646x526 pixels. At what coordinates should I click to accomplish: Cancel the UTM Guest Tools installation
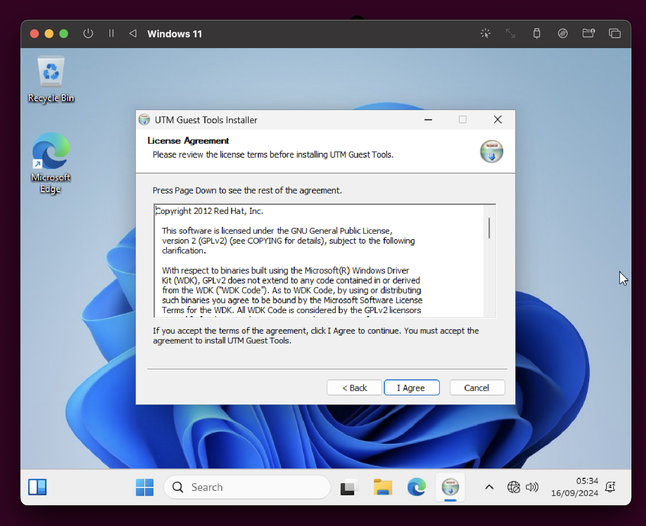[x=477, y=388]
